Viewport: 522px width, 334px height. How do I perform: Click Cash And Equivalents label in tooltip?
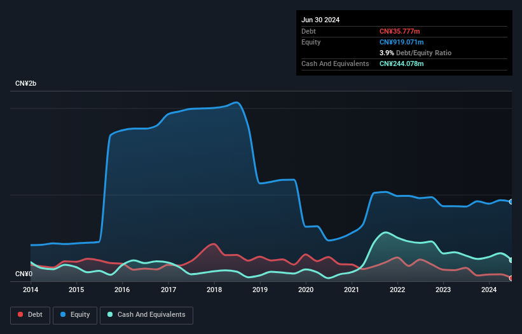click(335, 63)
